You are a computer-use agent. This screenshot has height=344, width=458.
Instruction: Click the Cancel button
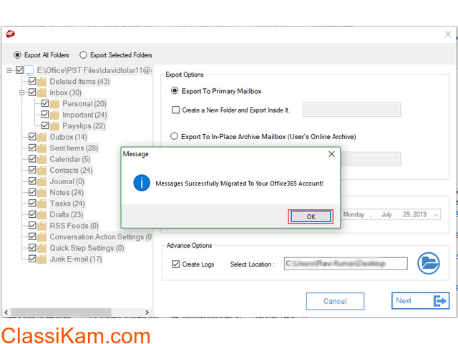335,301
